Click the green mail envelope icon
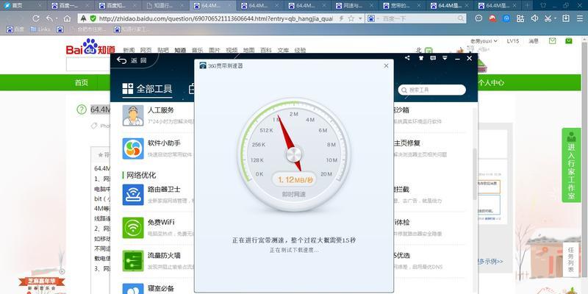 tap(553, 41)
